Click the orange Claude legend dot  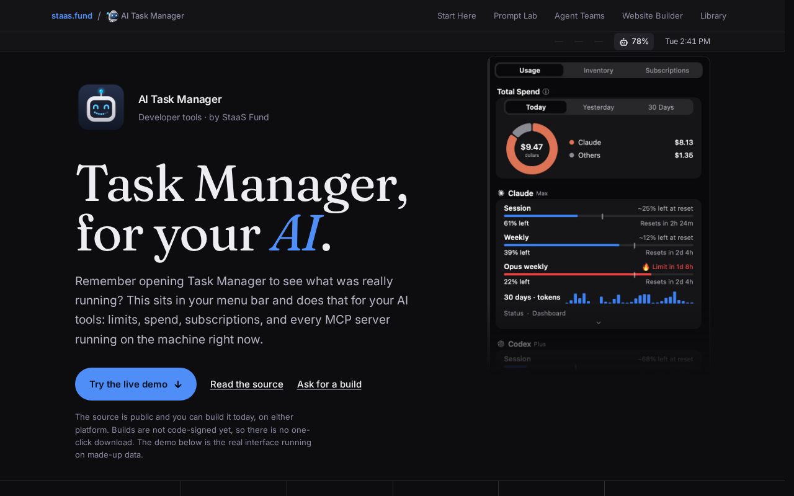pyautogui.click(x=572, y=143)
